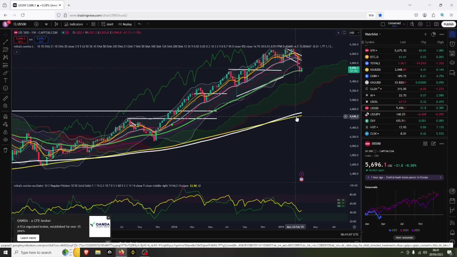Click the undo arrow in chart toolbar
The width and height of the screenshot is (457, 257).
[140, 24]
